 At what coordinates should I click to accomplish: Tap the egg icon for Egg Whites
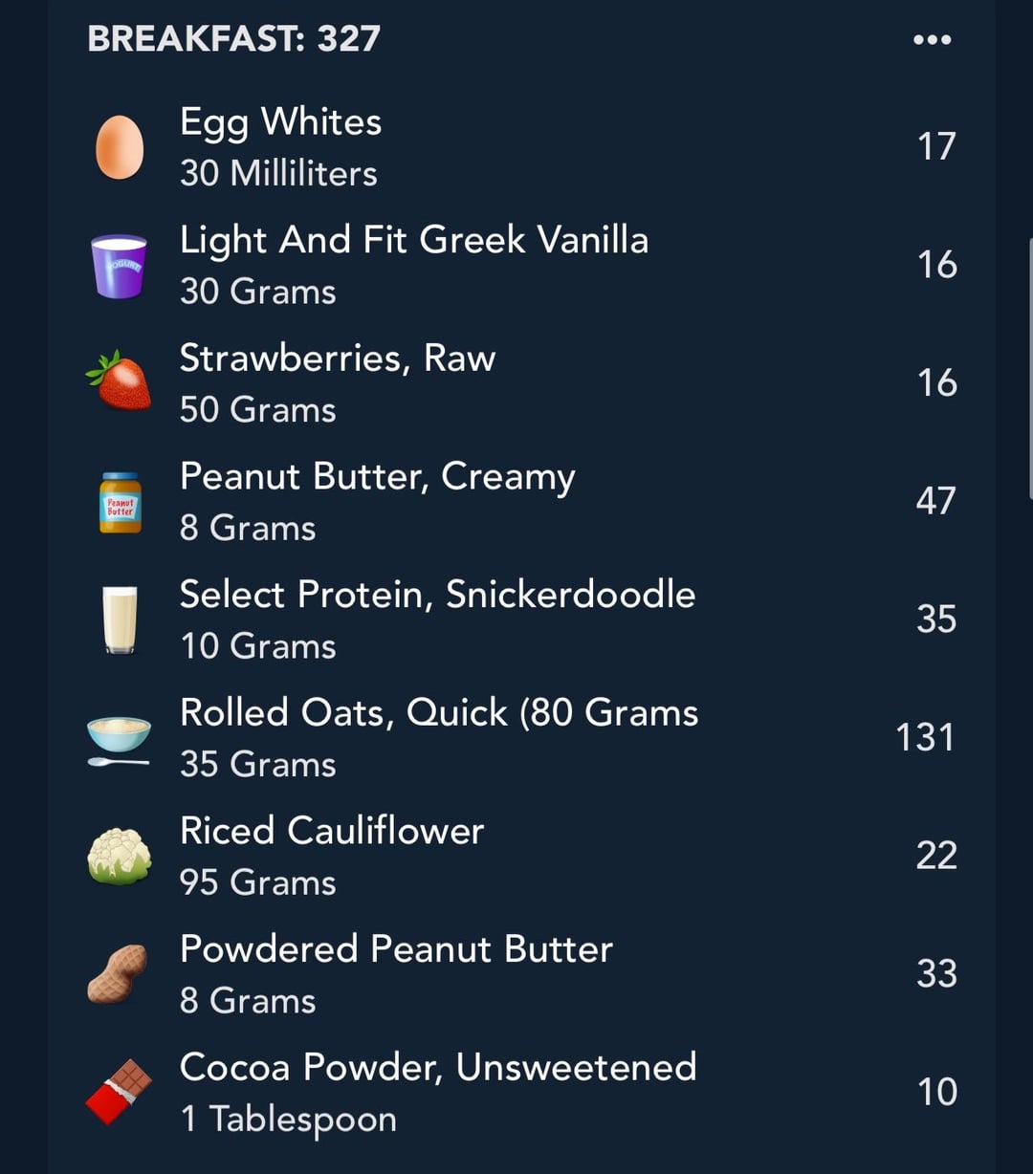coord(120,147)
